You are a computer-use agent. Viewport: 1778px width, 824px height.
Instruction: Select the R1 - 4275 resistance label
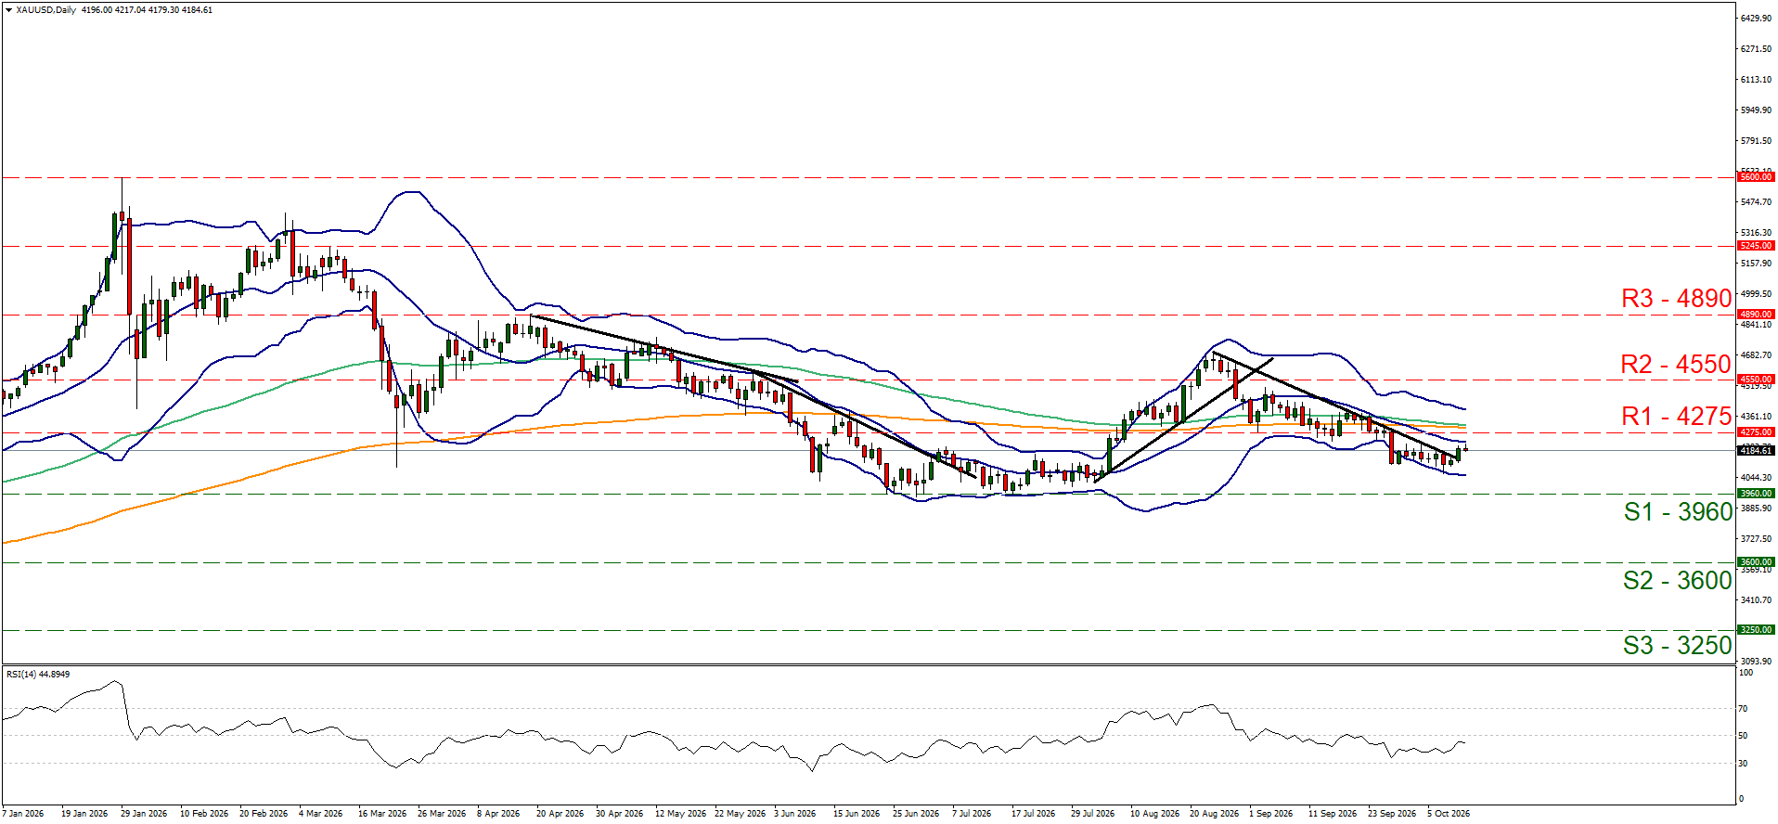tap(1676, 417)
